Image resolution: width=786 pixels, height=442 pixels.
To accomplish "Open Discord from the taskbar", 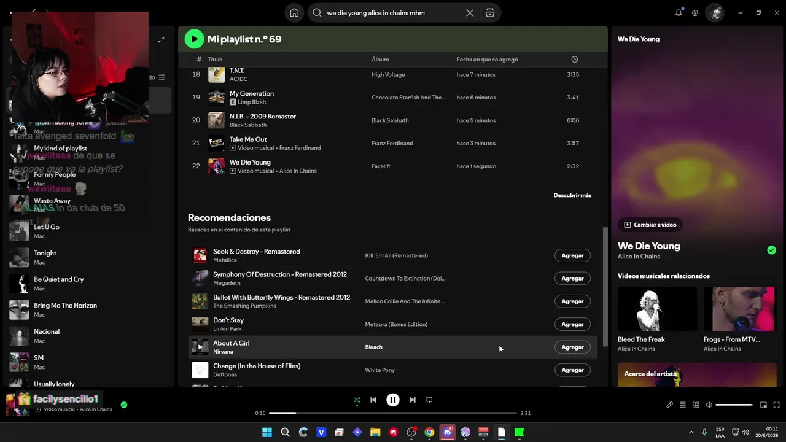I will [x=448, y=432].
